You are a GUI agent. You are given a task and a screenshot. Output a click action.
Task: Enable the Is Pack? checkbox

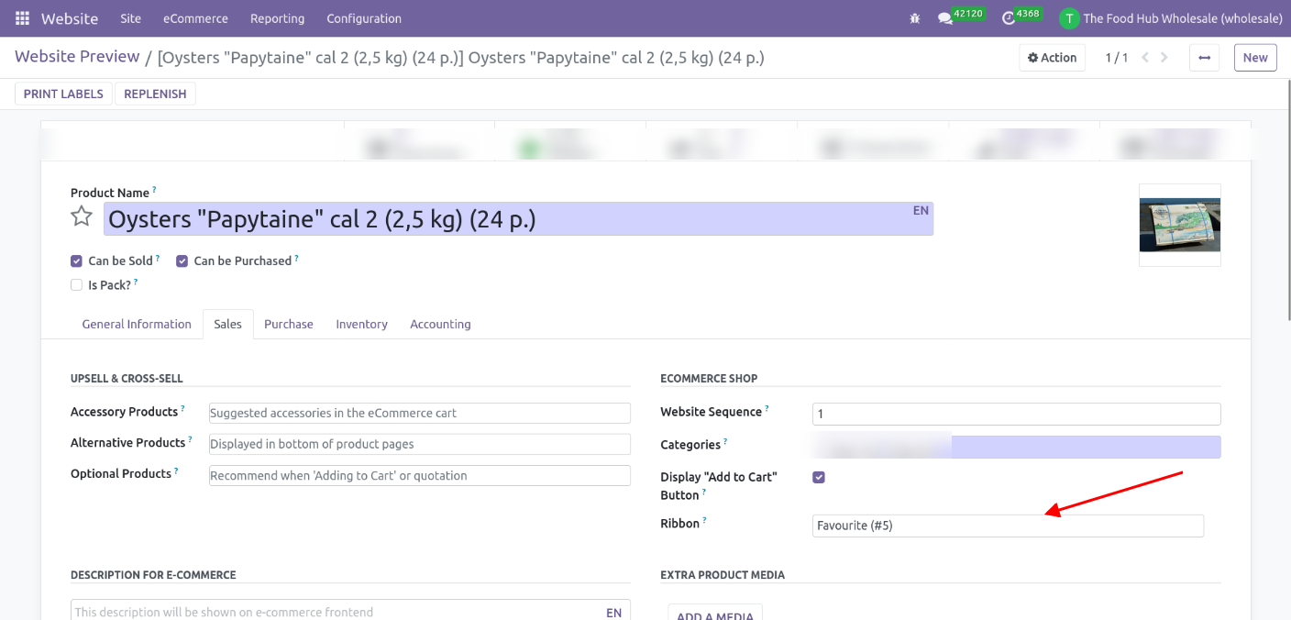click(x=77, y=285)
